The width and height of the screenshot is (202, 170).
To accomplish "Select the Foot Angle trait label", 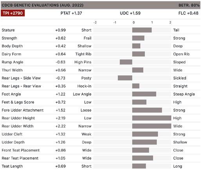I will (x=11, y=94).
